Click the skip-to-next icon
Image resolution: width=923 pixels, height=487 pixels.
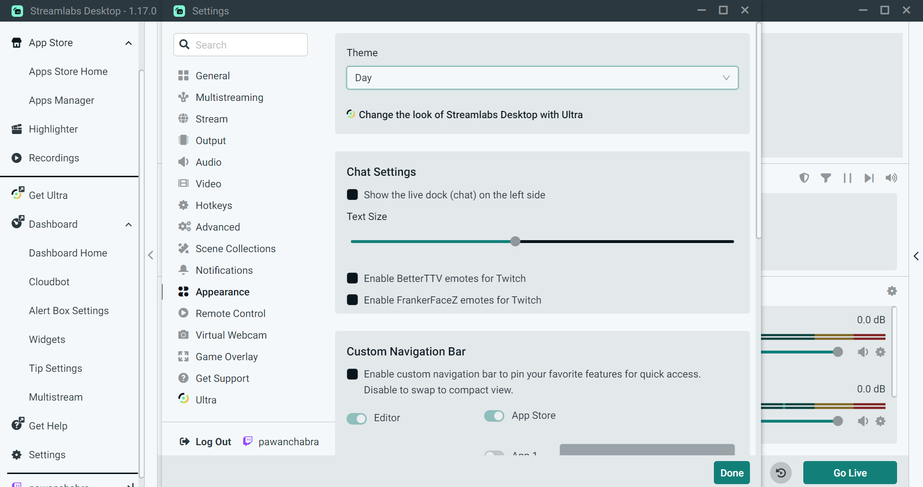coord(869,178)
